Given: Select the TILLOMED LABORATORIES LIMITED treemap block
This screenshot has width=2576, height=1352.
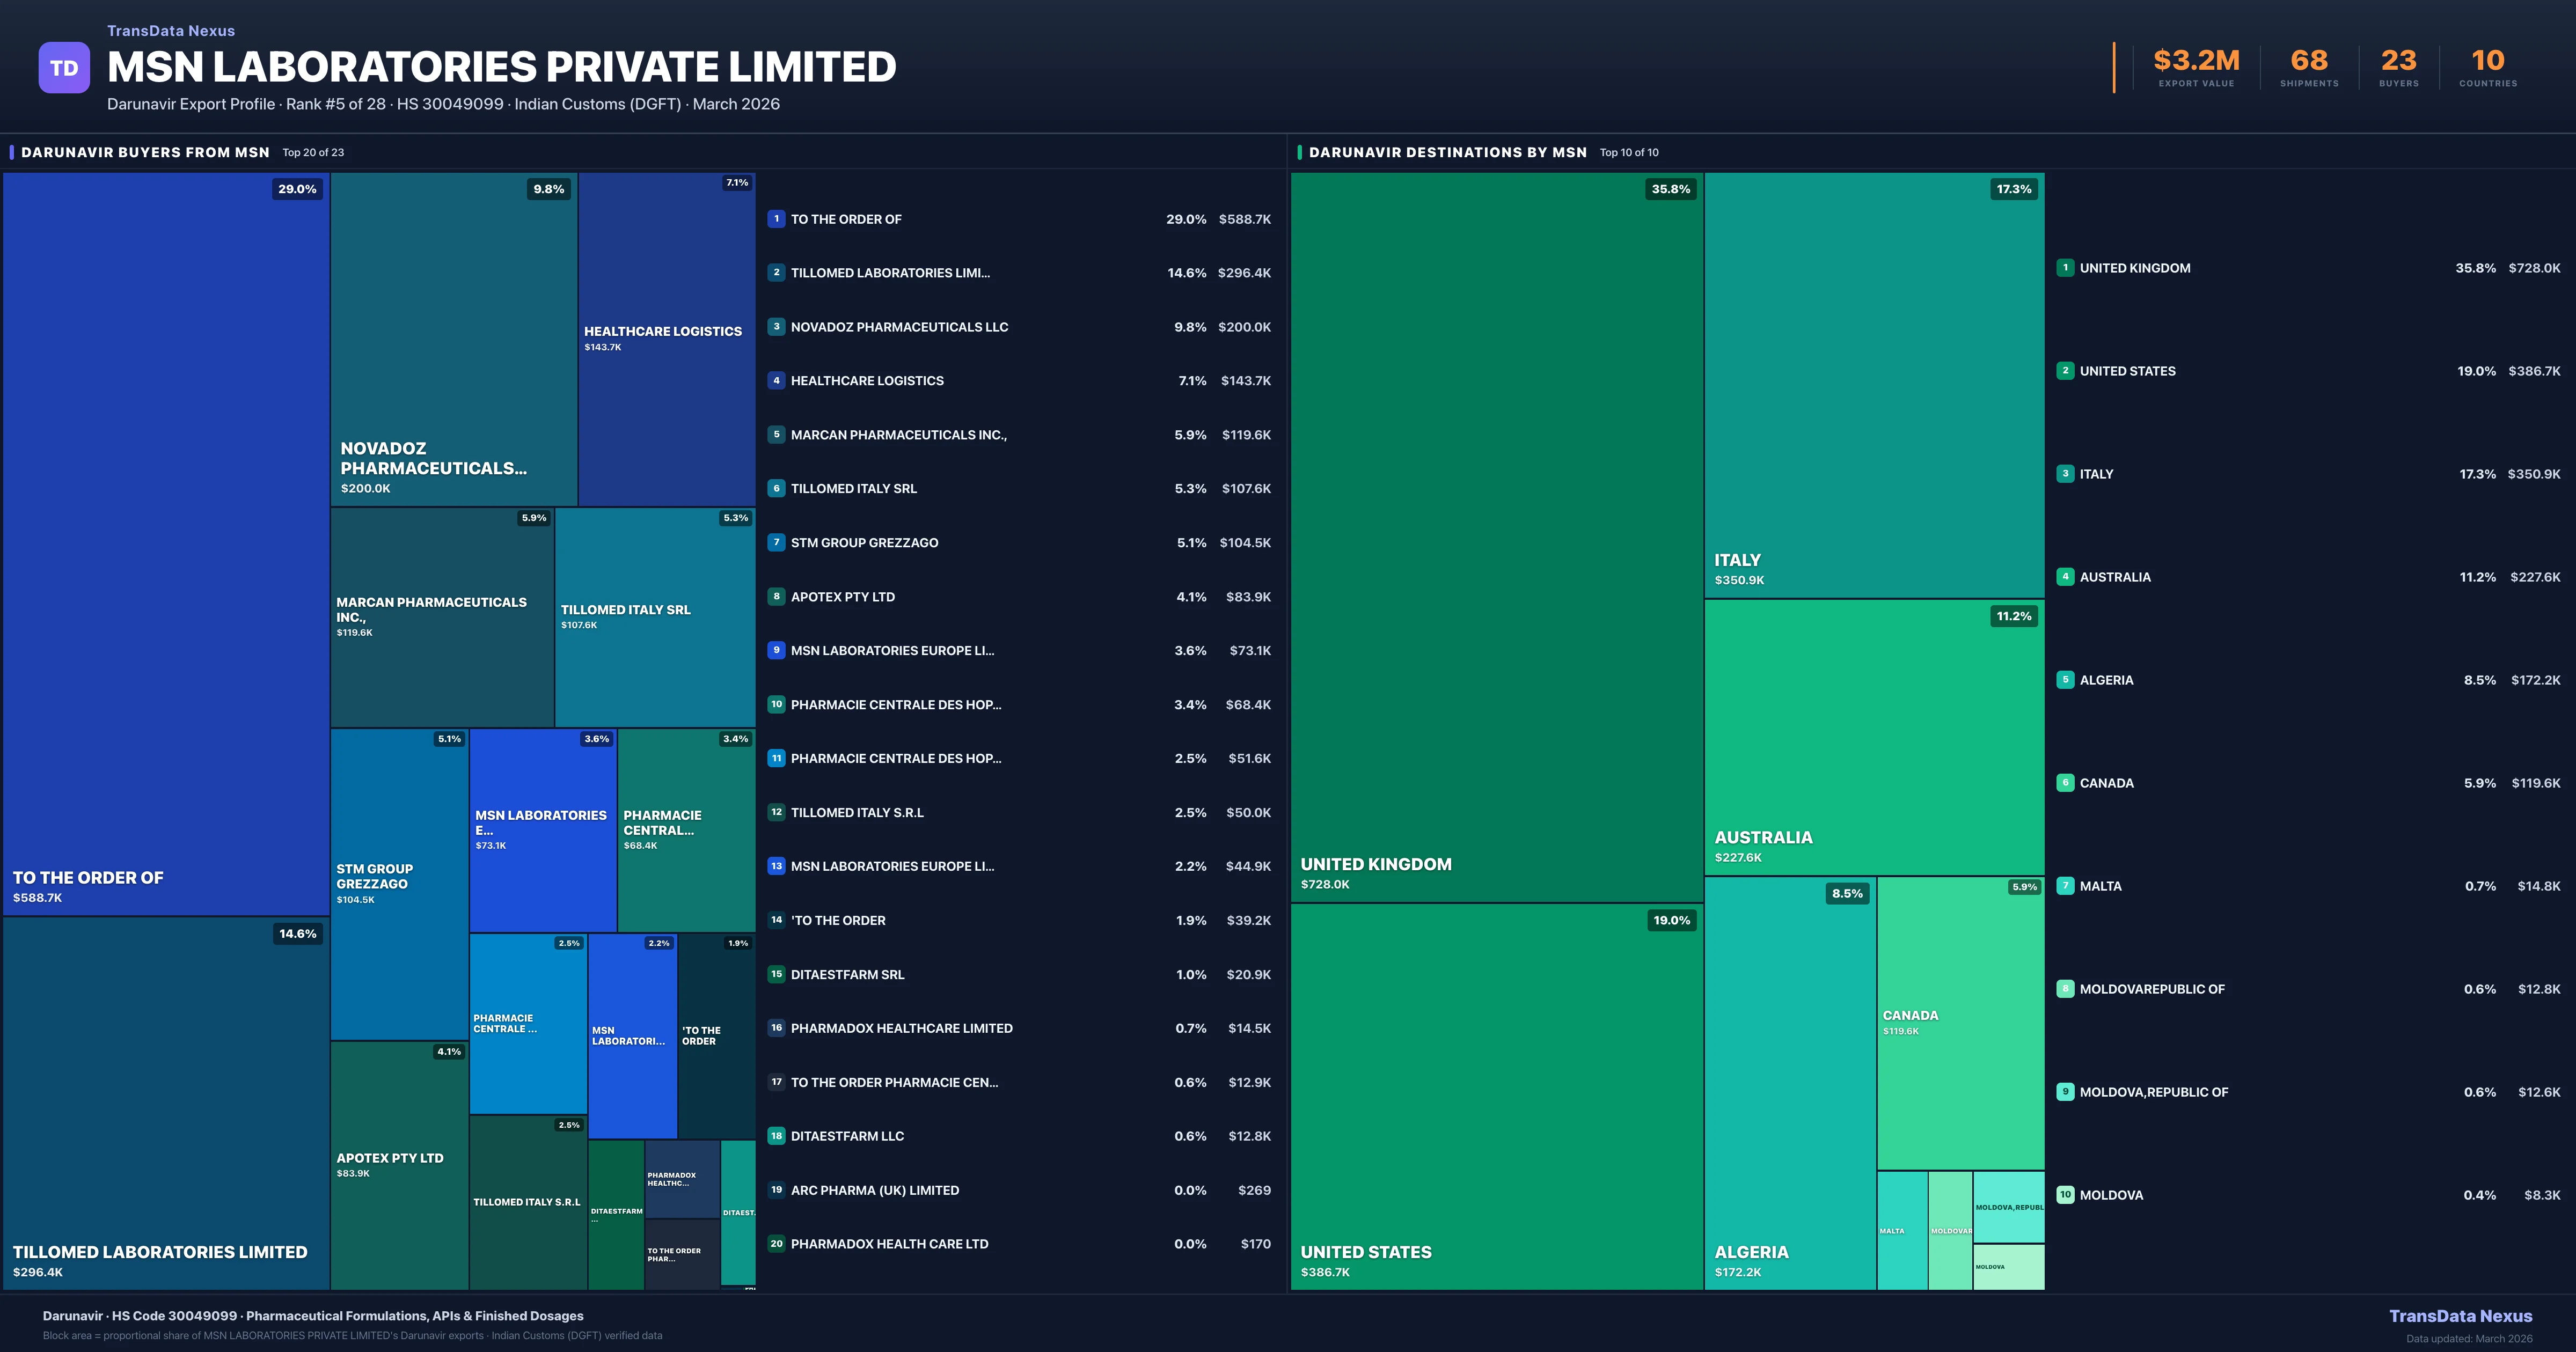Looking at the screenshot, I should tap(166, 1100).
